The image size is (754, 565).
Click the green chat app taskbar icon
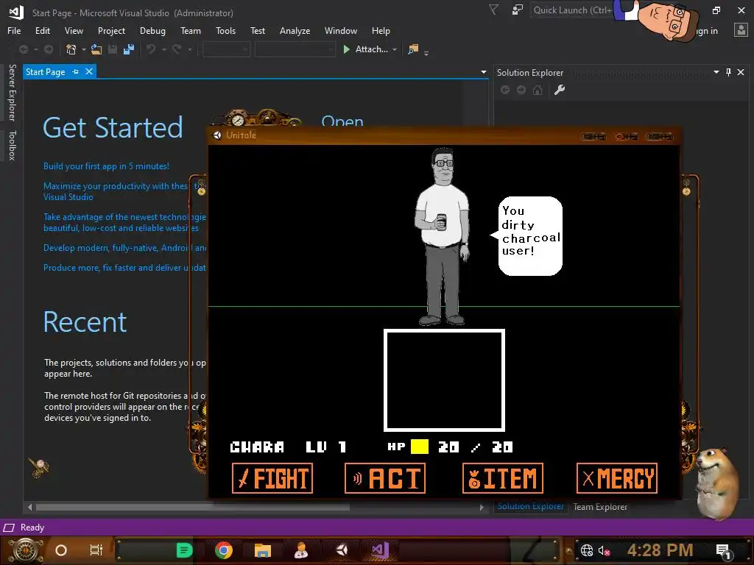tap(184, 550)
